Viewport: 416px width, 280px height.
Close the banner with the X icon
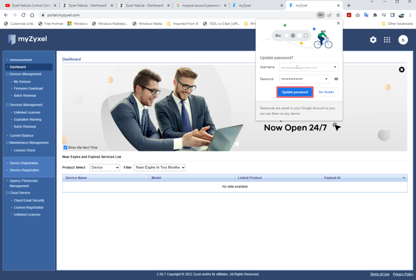[x=402, y=70]
